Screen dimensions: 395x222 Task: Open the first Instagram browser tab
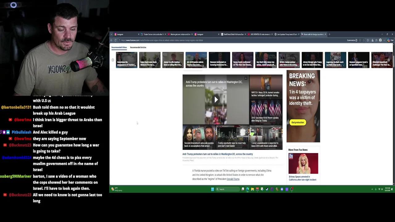(x=127, y=34)
